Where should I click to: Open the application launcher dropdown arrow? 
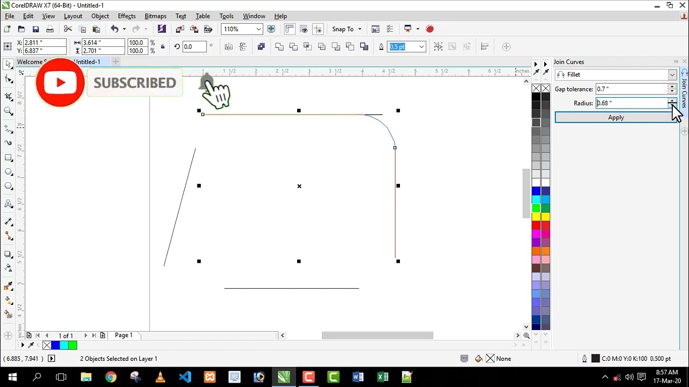pyautogui.click(x=417, y=29)
